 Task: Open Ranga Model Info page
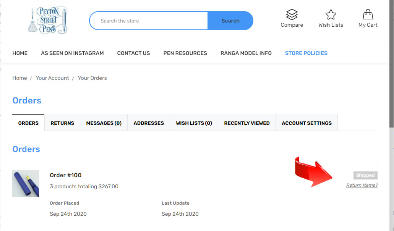(246, 53)
